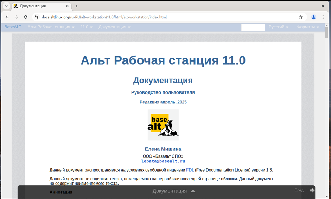
Task: Open the Альт Рабочая станция dropdown
Action: (x=51, y=27)
